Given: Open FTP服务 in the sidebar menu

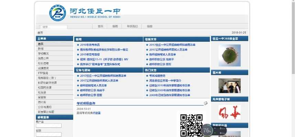Looking at the screenshot, I should [x=54, y=73].
